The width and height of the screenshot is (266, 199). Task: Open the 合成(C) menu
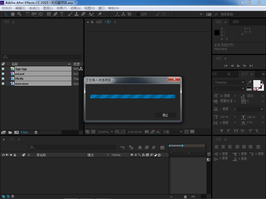click(34, 8)
